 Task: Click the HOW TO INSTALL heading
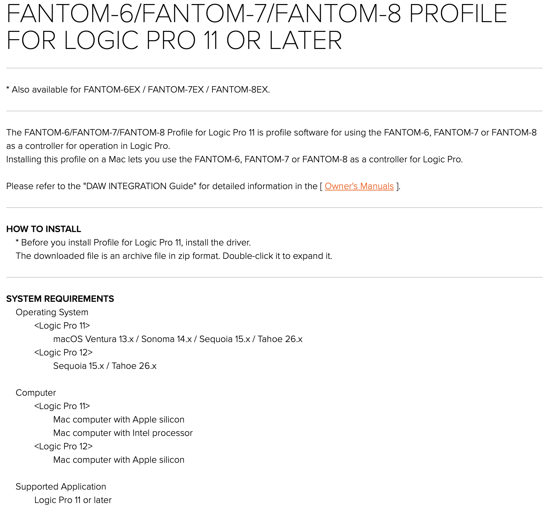(44, 229)
